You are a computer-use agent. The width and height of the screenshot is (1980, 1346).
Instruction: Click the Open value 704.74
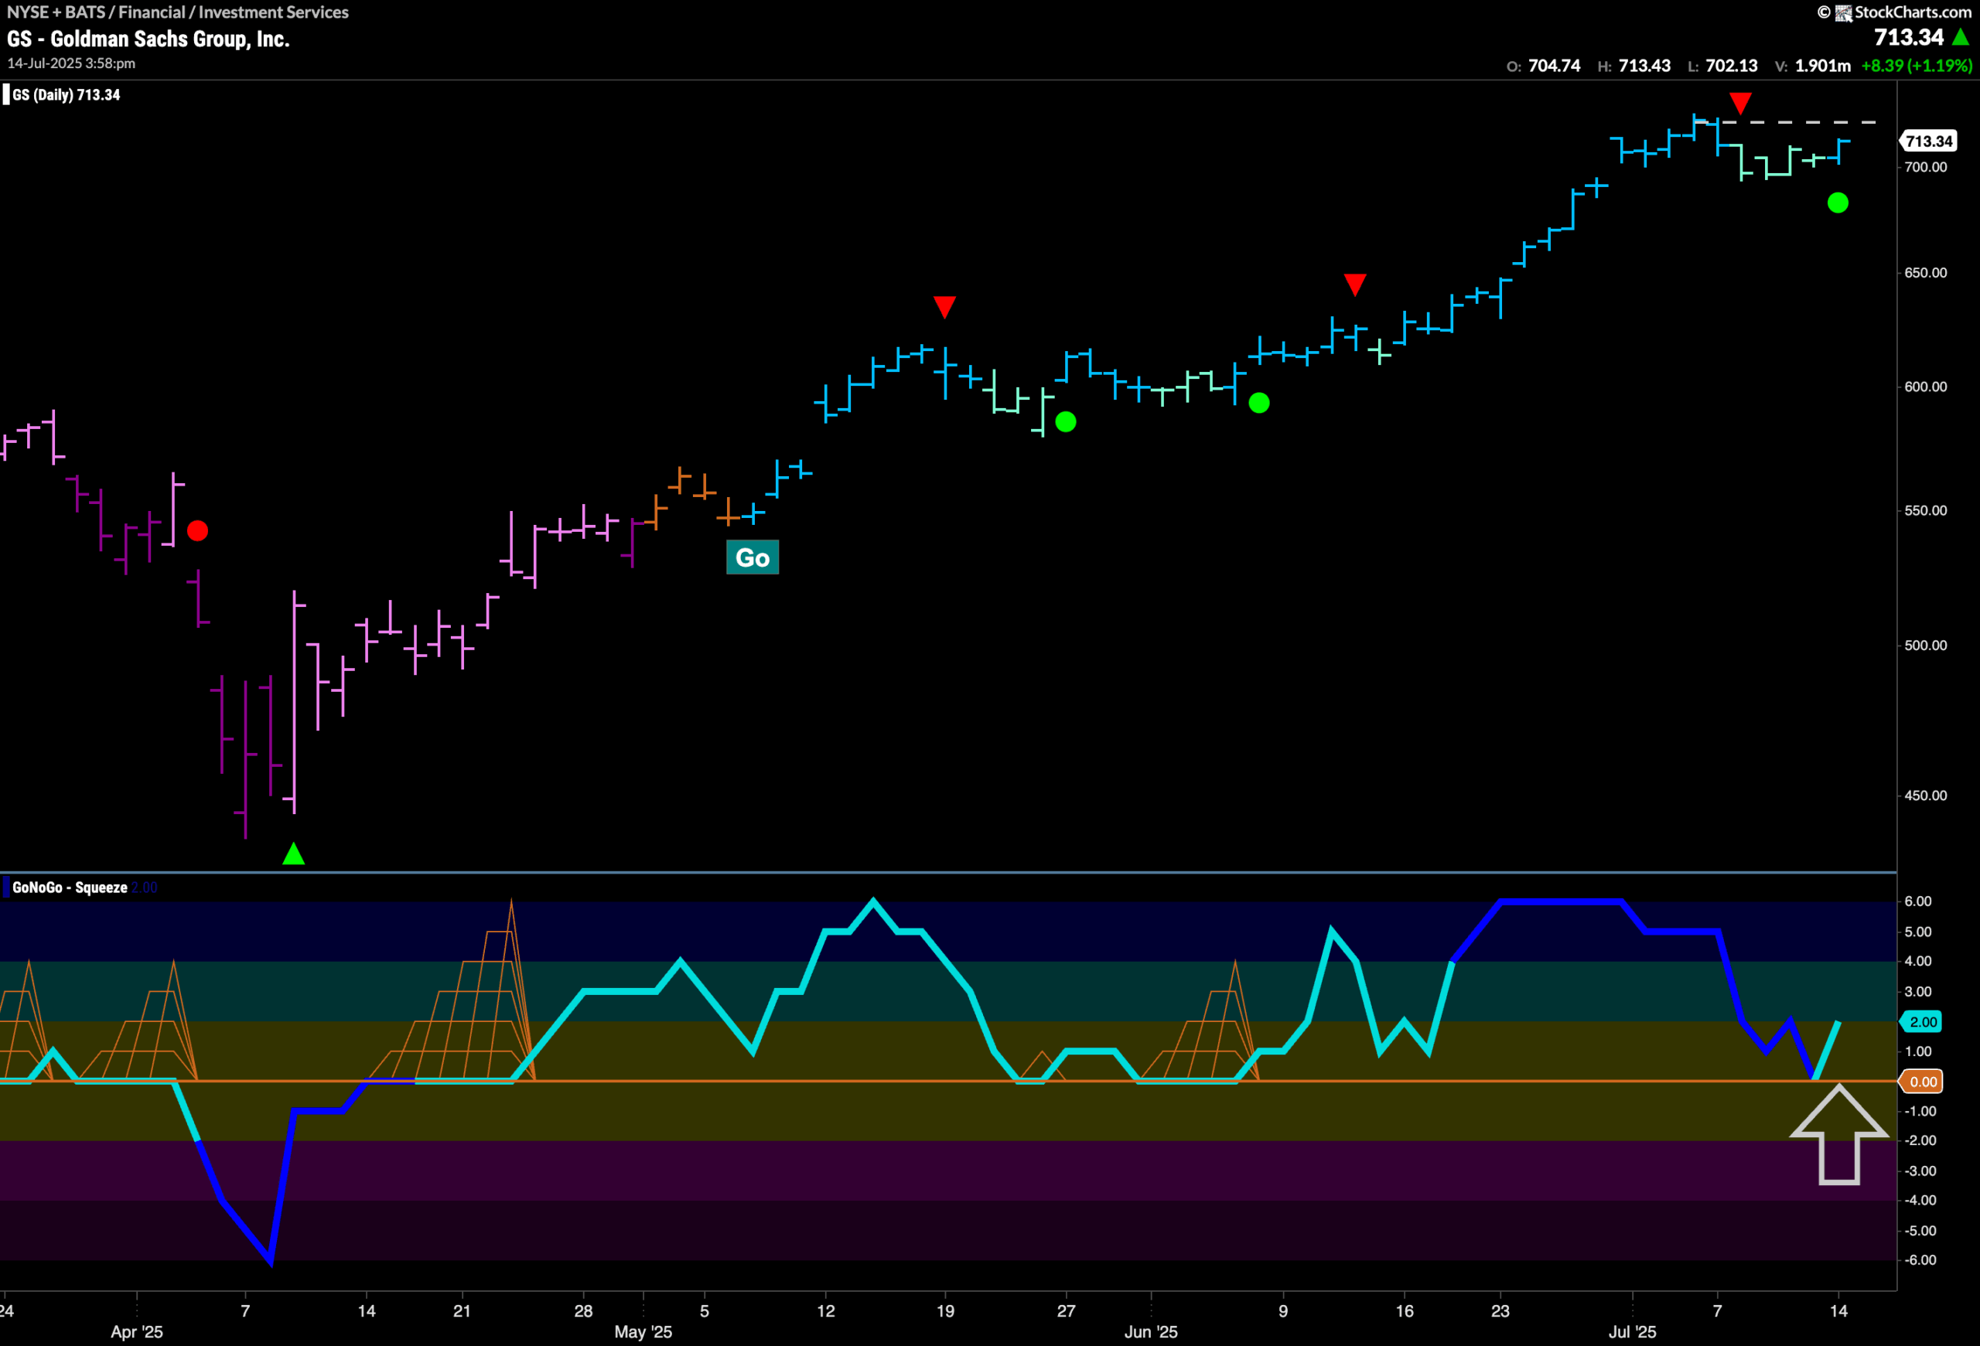coord(1554,66)
